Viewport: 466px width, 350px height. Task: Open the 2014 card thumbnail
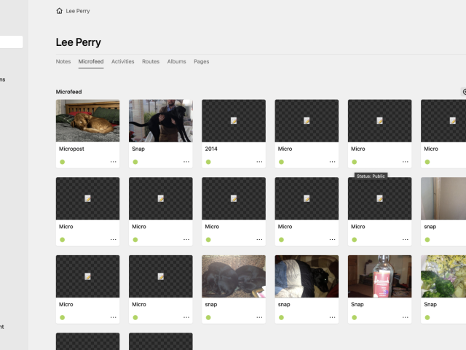pyautogui.click(x=234, y=120)
